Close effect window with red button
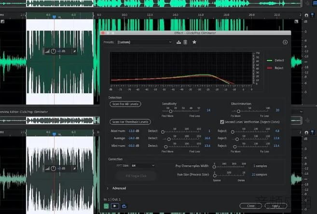Image resolution: width=317 pixels, height=214 pixels. tap(103, 33)
